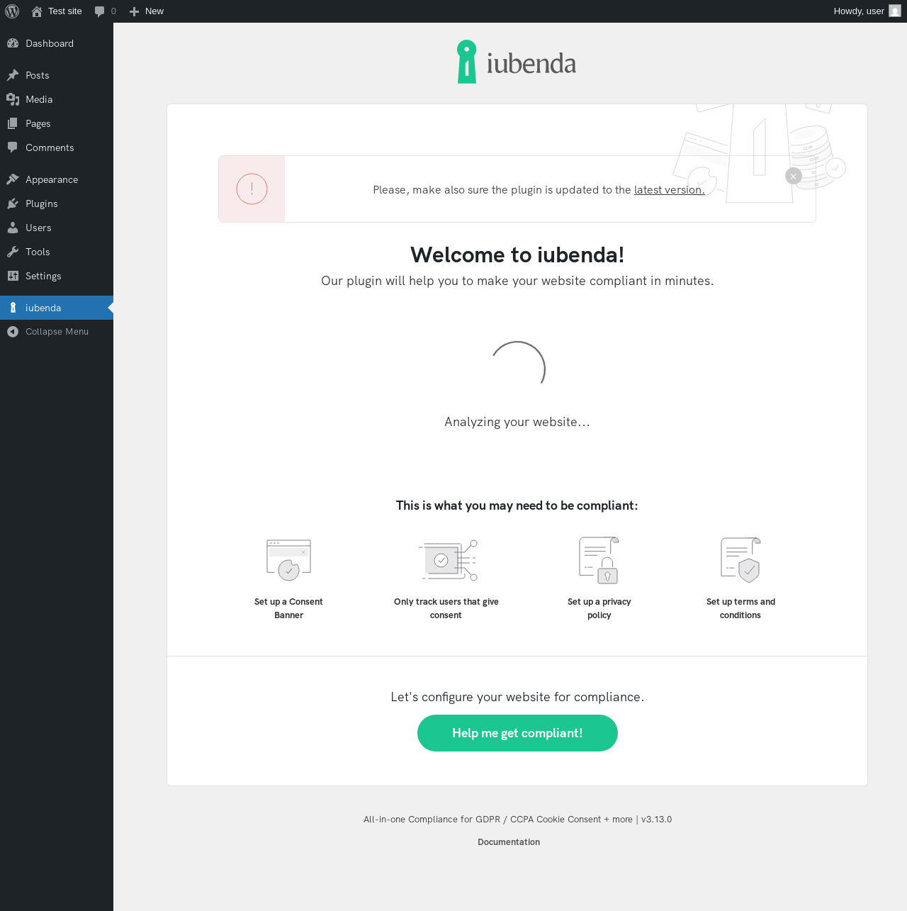907x911 pixels.
Task: Click the privacy policy padlock icon
Action: [599, 560]
